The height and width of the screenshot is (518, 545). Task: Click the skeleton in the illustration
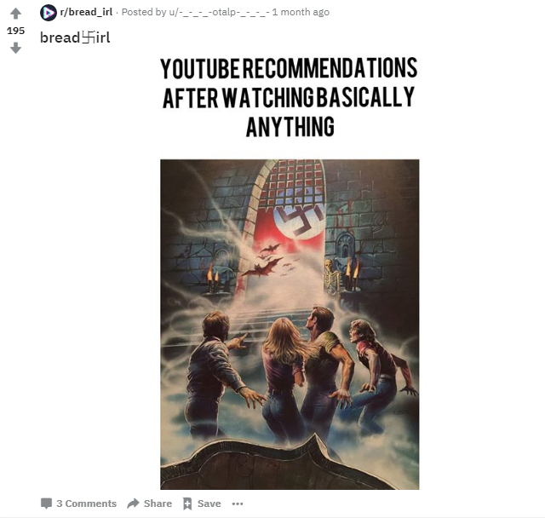(x=332, y=278)
